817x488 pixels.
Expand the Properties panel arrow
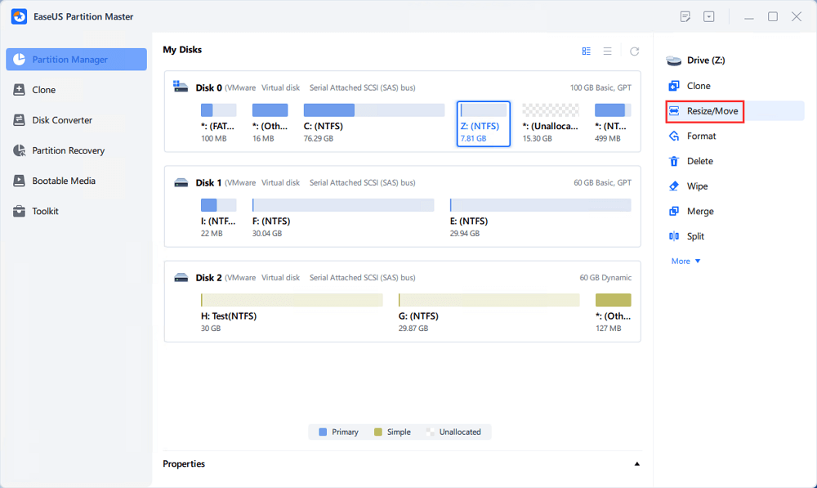pos(636,464)
